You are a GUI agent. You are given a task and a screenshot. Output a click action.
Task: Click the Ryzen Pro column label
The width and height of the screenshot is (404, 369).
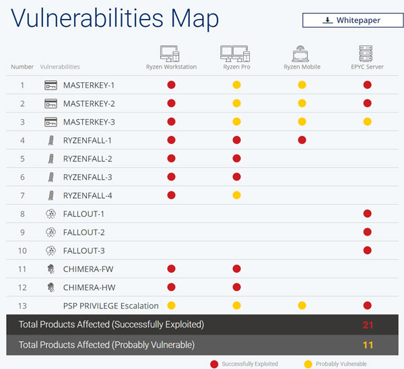tap(236, 67)
